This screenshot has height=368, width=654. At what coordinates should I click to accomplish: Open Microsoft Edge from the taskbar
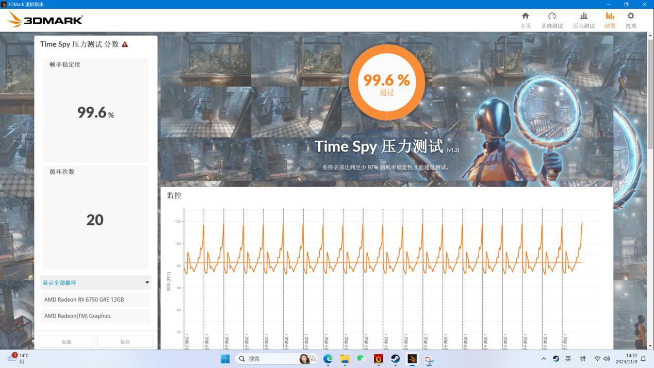[x=328, y=359]
